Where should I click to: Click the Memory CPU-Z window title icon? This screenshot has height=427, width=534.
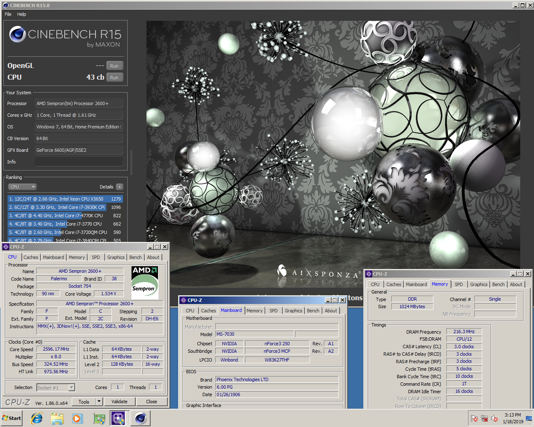[x=369, y=274]
